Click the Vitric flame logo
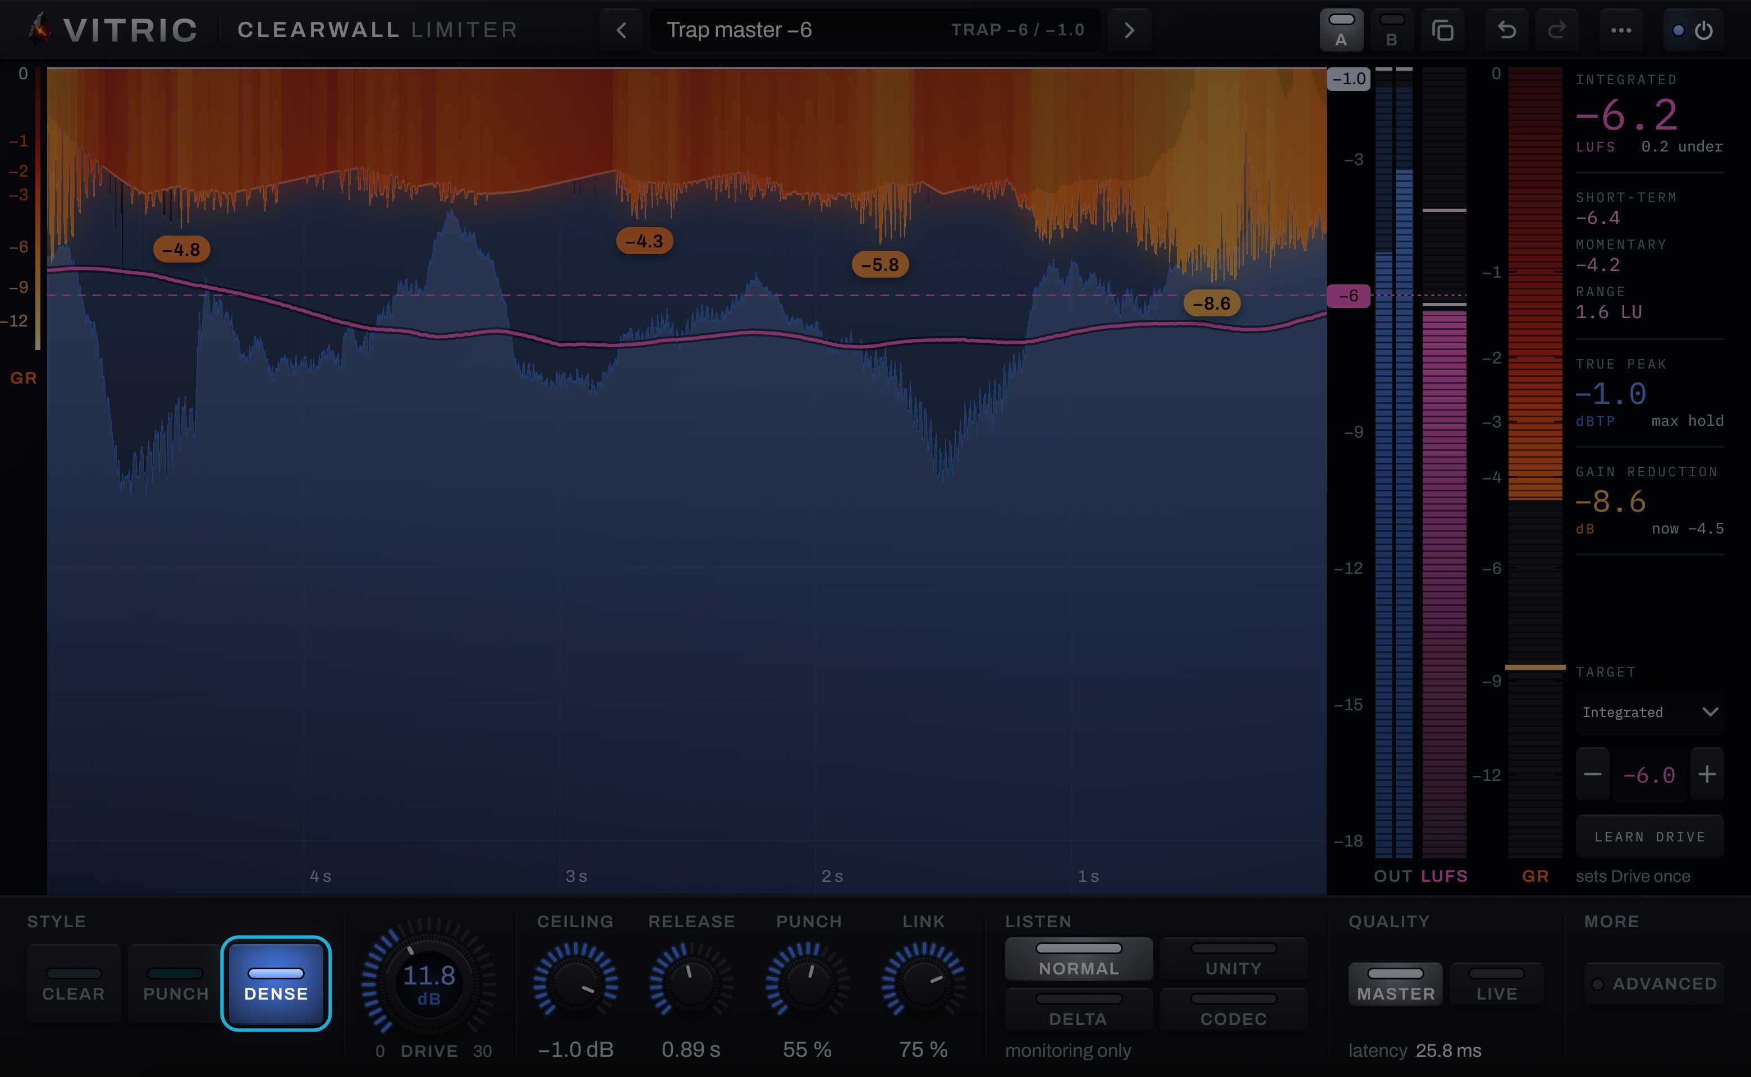This screenshot has height=1077, width=1751. tap(39, 29)
